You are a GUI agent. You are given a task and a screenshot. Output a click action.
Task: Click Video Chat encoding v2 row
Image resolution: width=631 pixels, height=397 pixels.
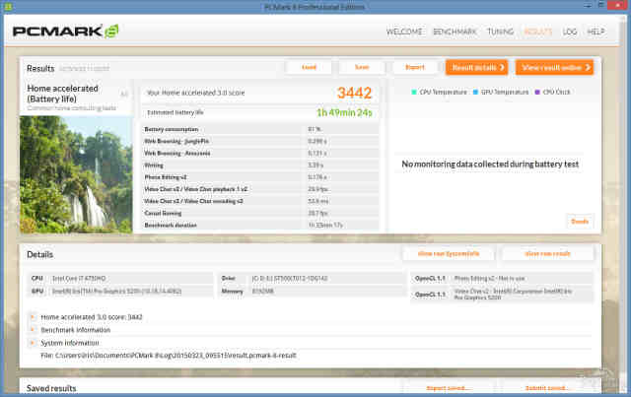pyautogui.click(x=260, y=201)
